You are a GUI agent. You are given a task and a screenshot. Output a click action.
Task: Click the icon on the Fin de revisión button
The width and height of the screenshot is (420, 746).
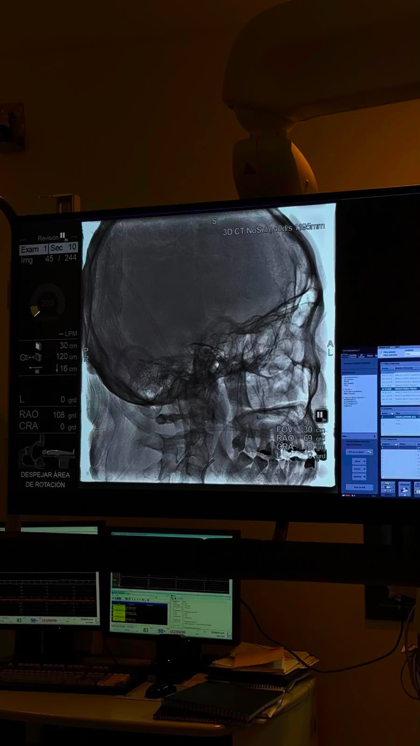pyautogui.click(x=370, y=452)
